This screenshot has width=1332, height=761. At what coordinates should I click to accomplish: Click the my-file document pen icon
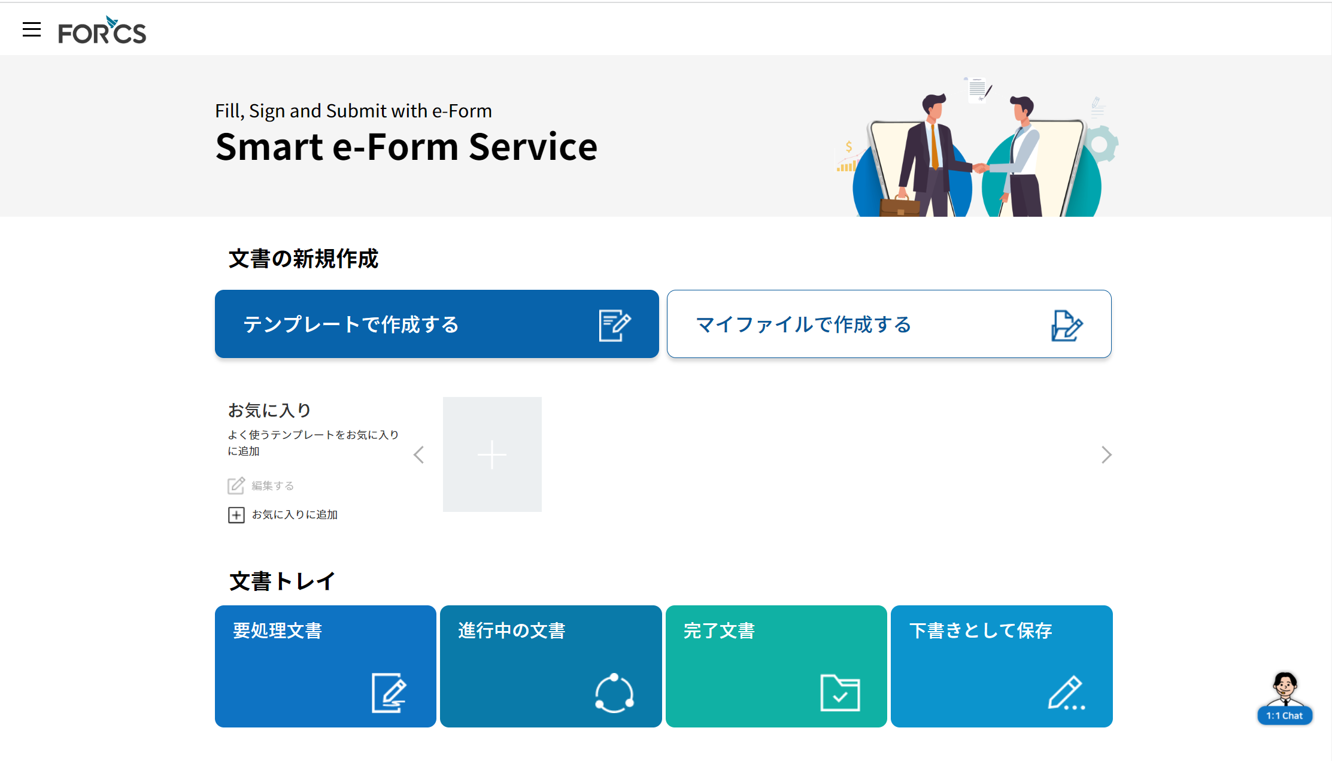[x=1066, y=326]
